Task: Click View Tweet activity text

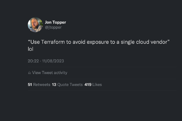Action: [x=50, y=73]
